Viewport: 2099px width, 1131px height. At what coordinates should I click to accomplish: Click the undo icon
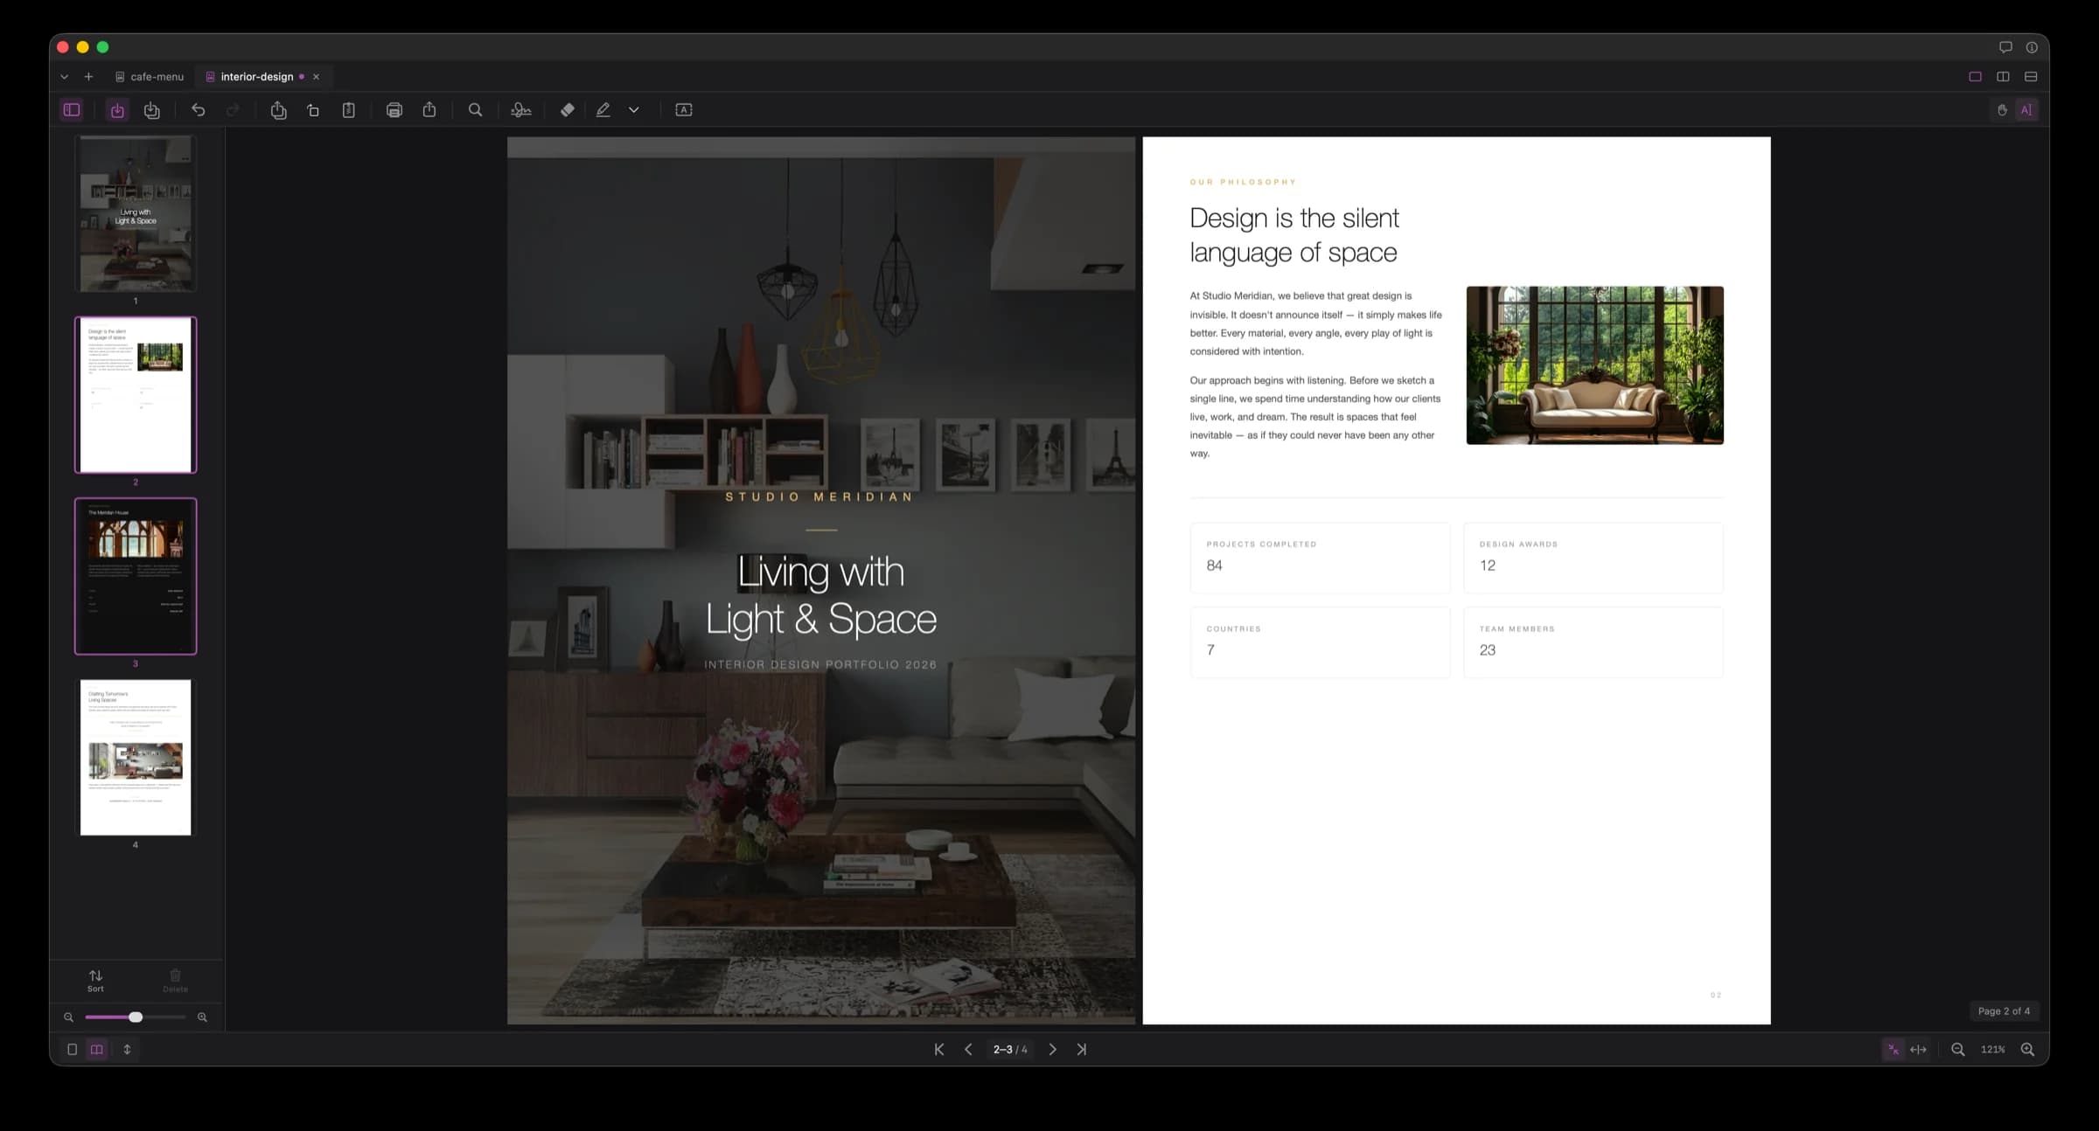199,109
